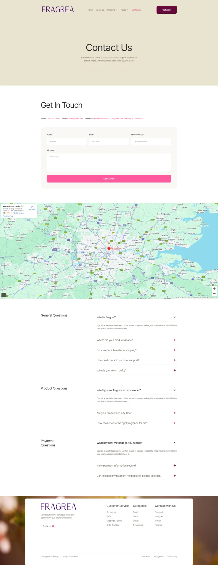Screen dimensions: 218x565
Task: Focus the Your number phone field
Action: 151,142
